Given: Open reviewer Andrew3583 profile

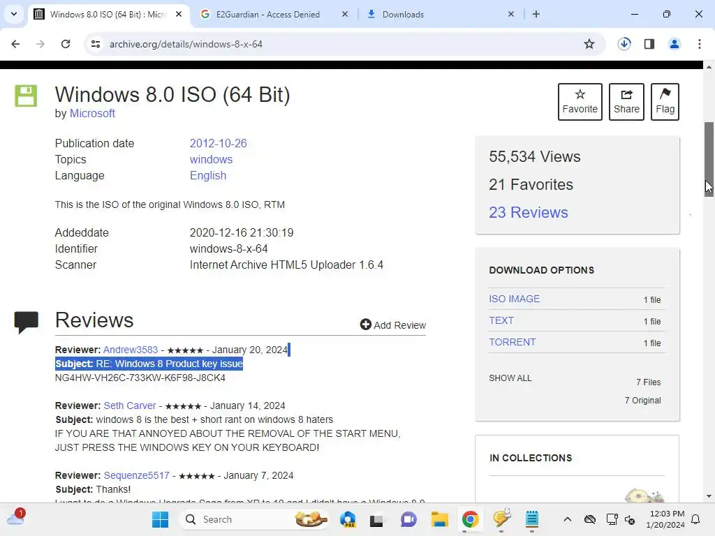Looking at the screenshot, I should [131, 350].
